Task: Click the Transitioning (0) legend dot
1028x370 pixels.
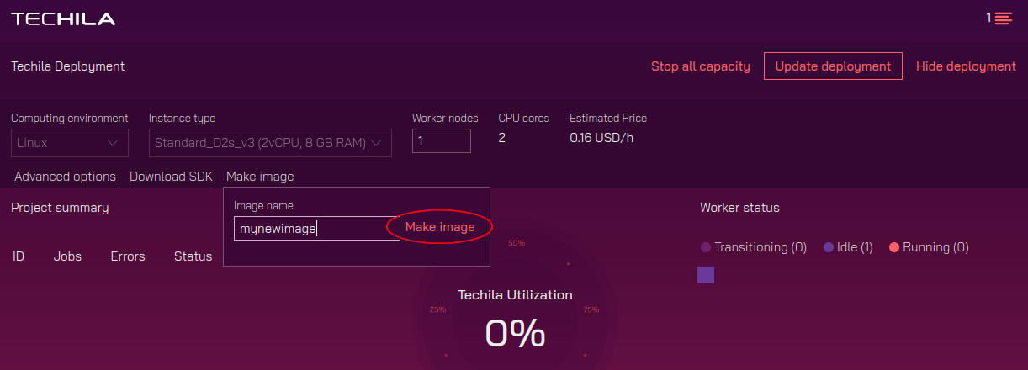Action: pos(706,248)
